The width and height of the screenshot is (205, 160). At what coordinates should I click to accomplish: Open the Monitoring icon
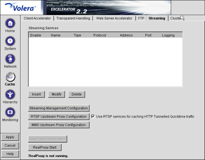coord(10,112)
